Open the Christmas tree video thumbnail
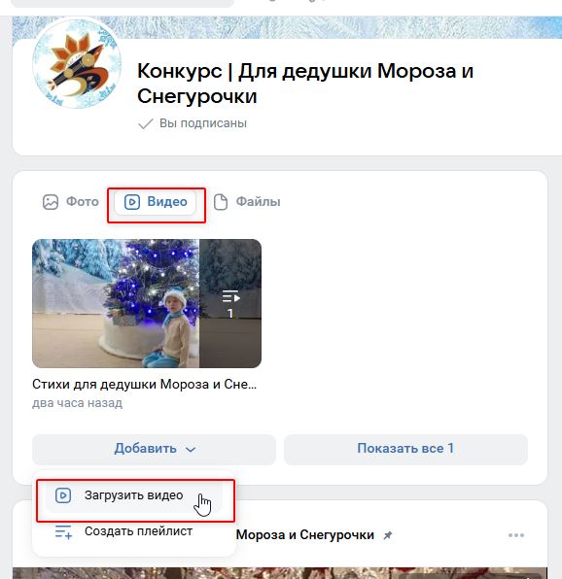This screenshot has height=579, width=562. coord(147,303)
